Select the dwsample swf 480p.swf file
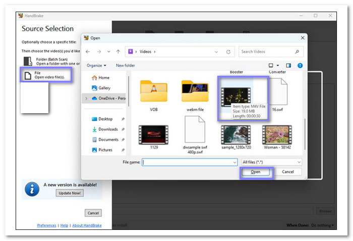The width and height of the screenshot is (353, 241). (x=195, y=135)
